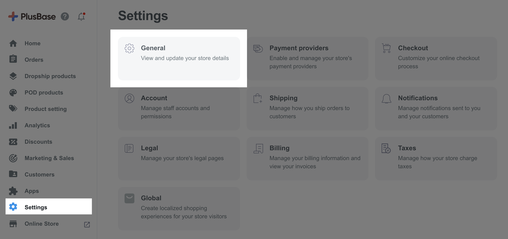Viewport: 508px width, 239px height.
Task: Open Billing settings card
Action: click(307, 158)
